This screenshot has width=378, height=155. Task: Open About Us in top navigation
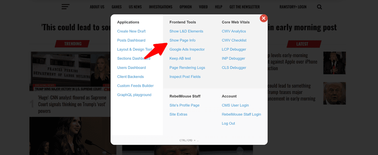tap(97, 7)
